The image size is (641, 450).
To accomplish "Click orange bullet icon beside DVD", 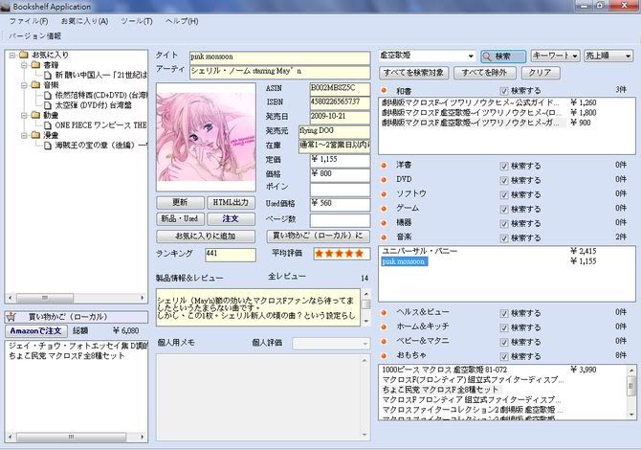I will click(x=384, y=180).
